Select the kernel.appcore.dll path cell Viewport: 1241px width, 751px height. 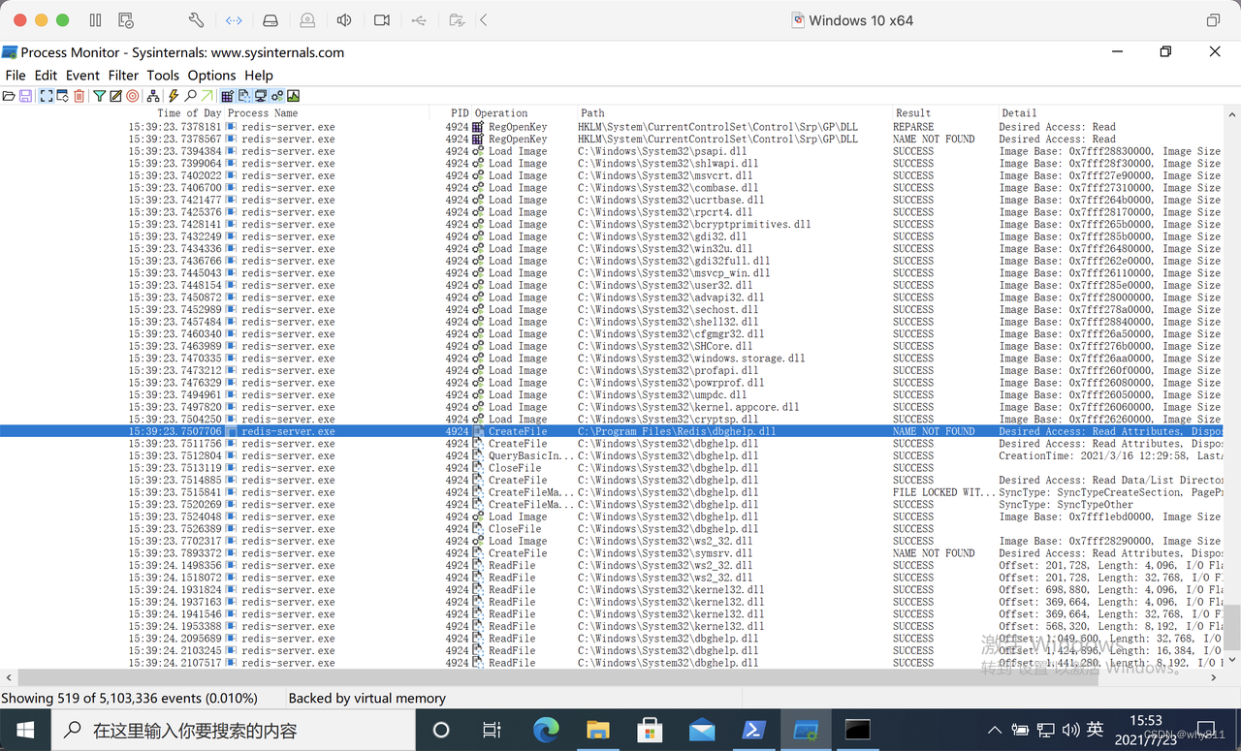click(x=688, y=407)
